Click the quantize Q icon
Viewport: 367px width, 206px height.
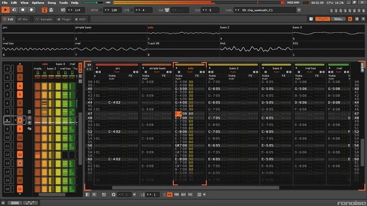[114, 195]
